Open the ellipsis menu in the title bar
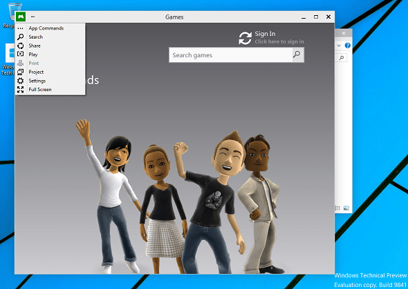Screen dimensions: 408x289 [33, 17]
